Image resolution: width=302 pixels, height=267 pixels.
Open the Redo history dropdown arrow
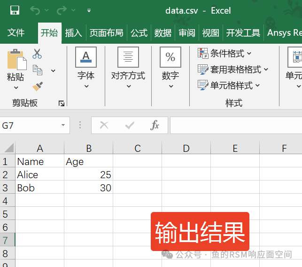tap(73, 10)
